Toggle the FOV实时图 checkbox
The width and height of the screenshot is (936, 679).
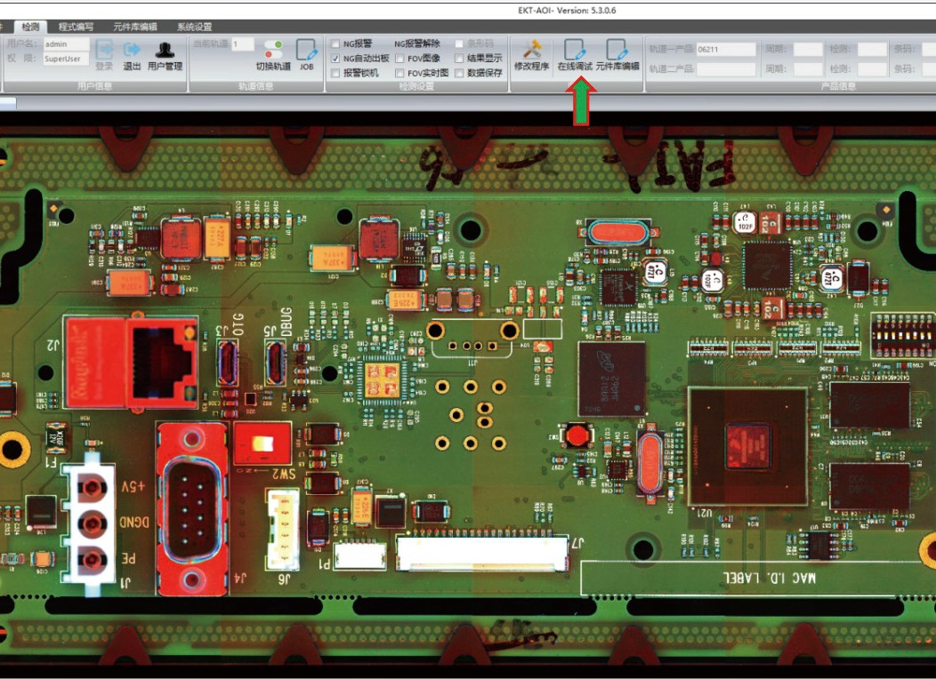point(400,73)
